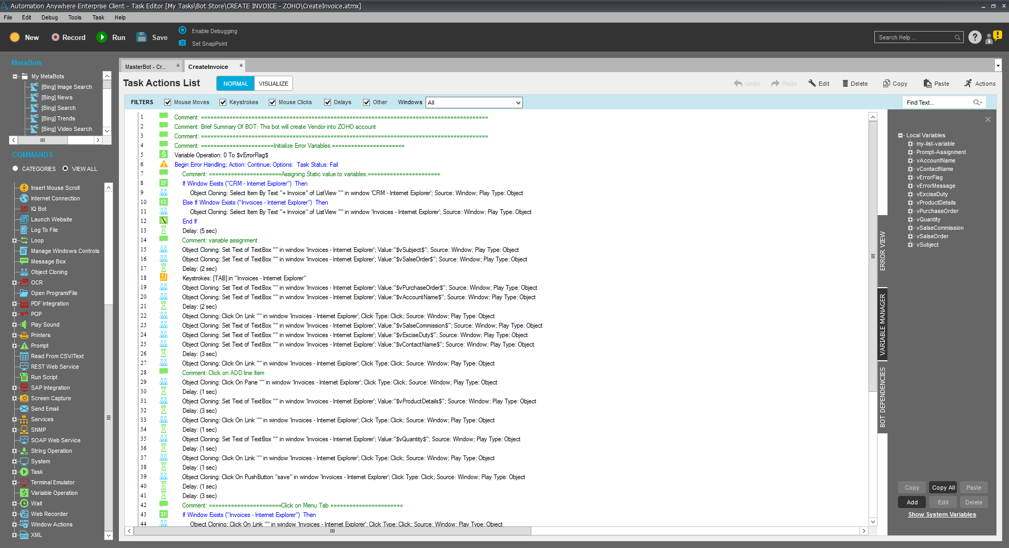Screen dimensions: 1009x548
Task: Toggle the Keystrokes filter checkbox
Action: pyautogui.click(x=223, y=103)
